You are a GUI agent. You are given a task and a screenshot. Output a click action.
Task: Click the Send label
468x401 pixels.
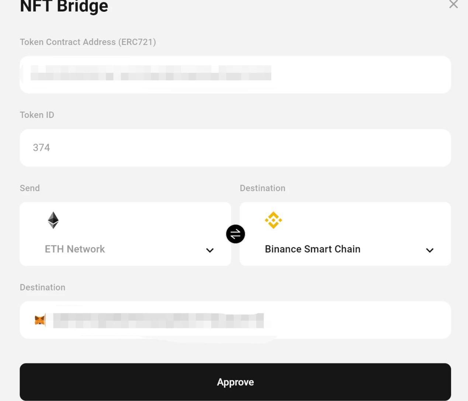click(x=30, y=188)
